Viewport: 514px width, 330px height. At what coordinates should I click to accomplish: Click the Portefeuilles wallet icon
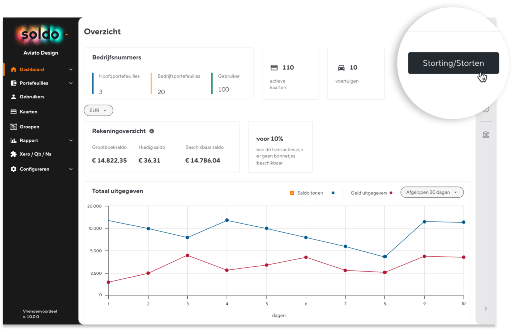coord(13,83)
